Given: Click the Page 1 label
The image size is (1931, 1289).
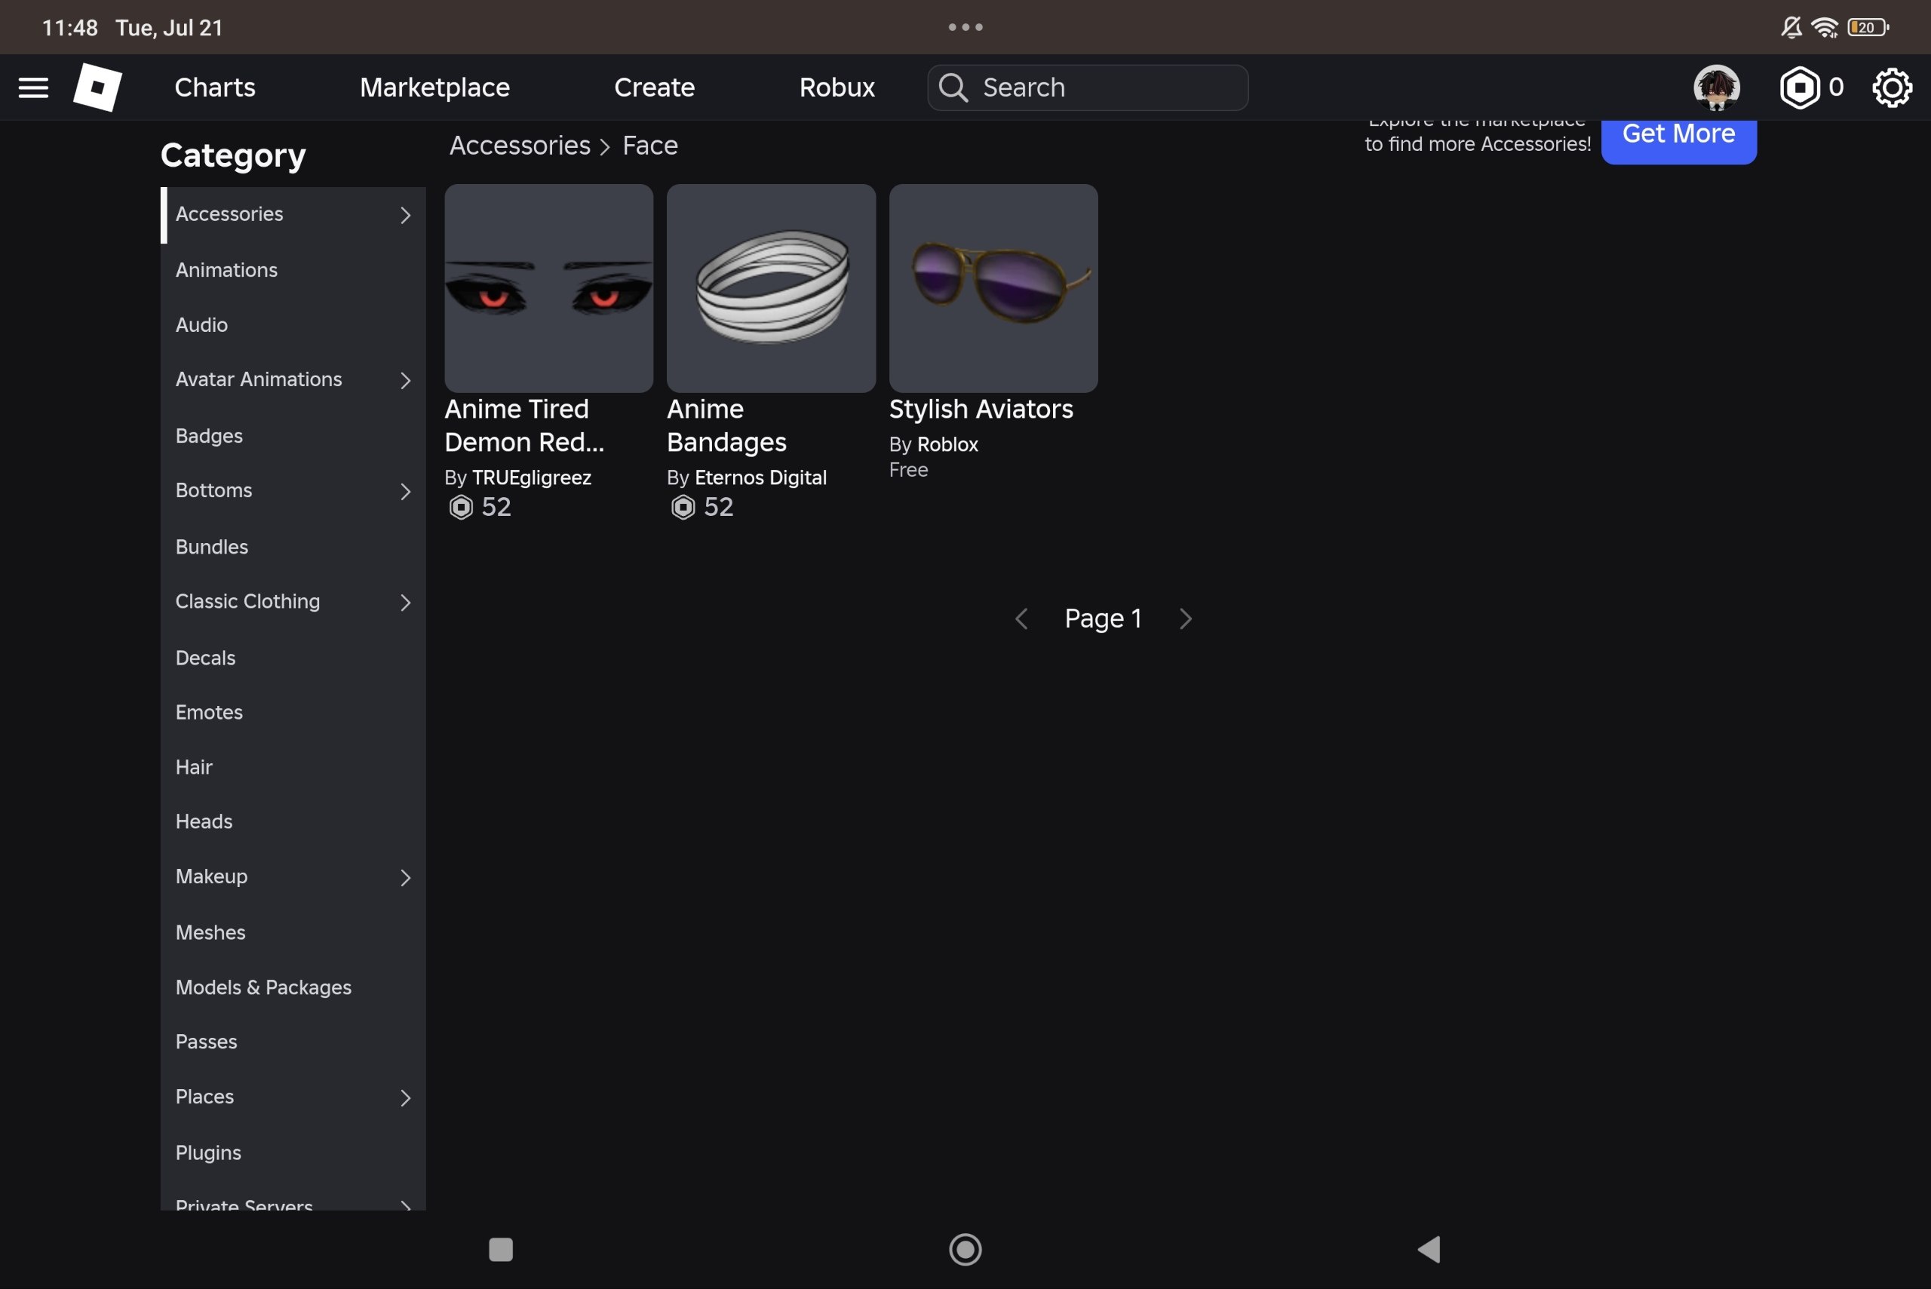Looking at the screenshot, I should coord(1104,619).
